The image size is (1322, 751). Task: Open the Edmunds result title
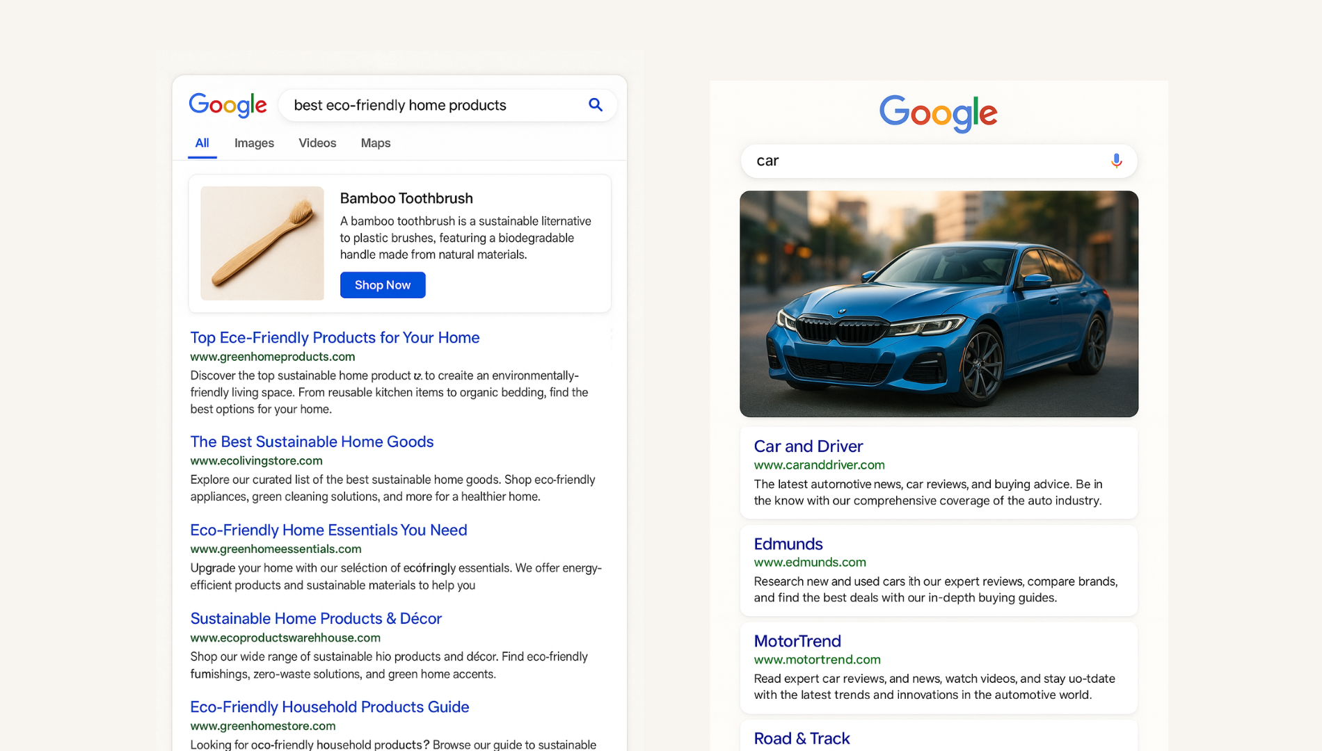point(788,544)
